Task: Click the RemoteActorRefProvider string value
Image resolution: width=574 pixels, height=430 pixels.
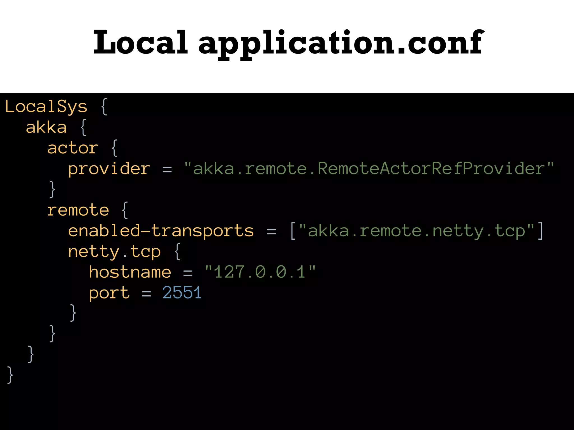Action: [369, 169]
